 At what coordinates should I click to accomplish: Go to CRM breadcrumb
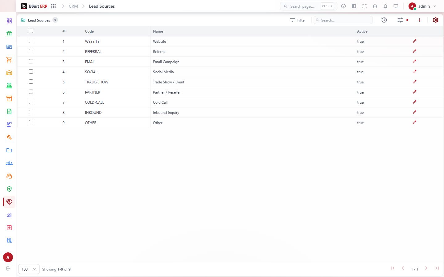point(73,6)
